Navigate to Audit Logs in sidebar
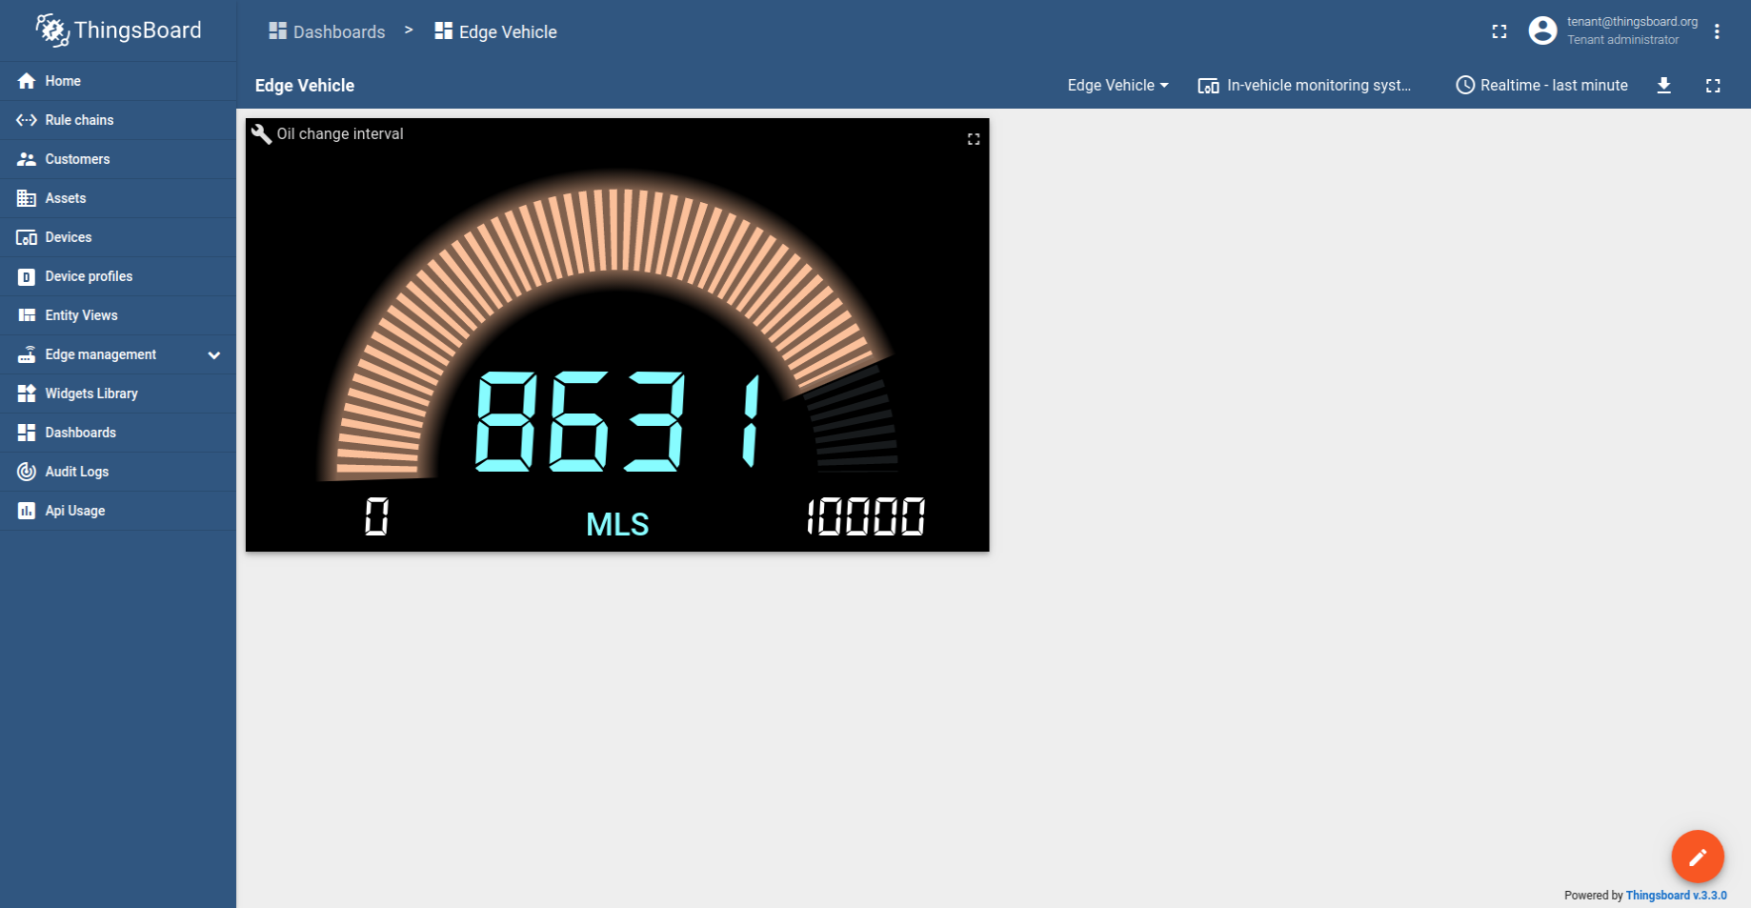This screenshot has width=1751, height=908. click(x=76, y=472)
